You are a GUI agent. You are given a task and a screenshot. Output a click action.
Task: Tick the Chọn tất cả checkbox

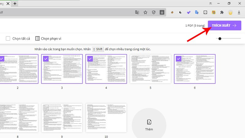click(8, 39)
